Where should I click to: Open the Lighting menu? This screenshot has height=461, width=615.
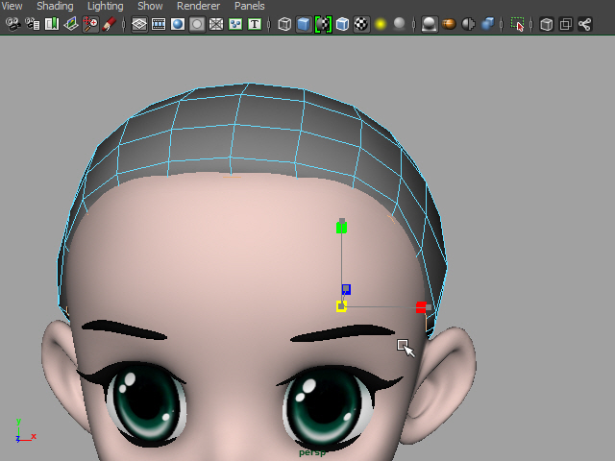pyautogui.click(x=105, y=6)
